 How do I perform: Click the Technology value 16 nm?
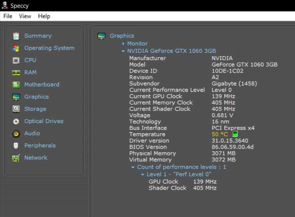220,122
